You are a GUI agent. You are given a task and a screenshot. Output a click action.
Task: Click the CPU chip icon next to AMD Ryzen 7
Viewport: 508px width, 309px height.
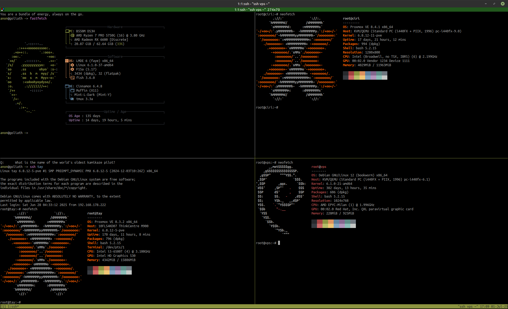pos(72,35)
